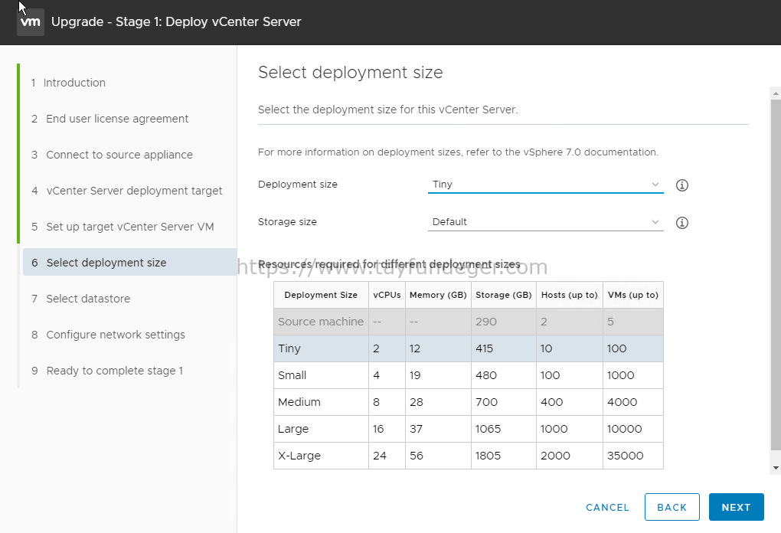Image resolution: width=781 pixels, height=533 pixels.
Task: Open step 7 Select datastore
Action: 80,299
